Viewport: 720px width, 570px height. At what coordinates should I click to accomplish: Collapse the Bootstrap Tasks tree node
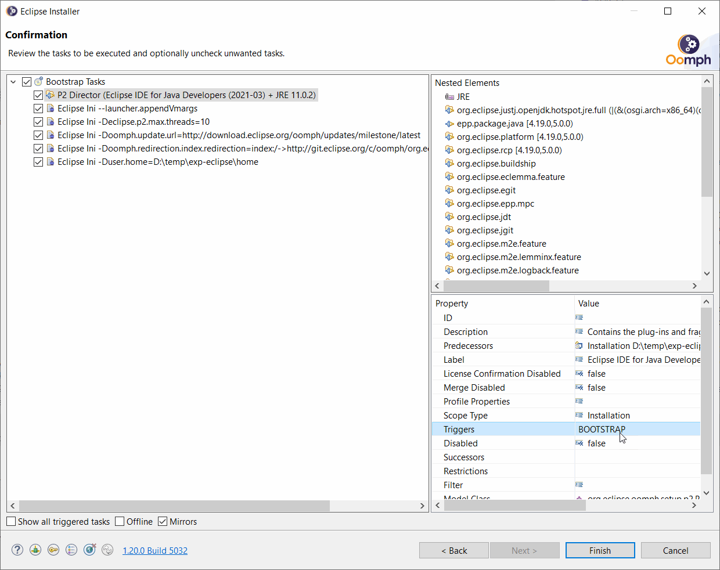(13, 82)
